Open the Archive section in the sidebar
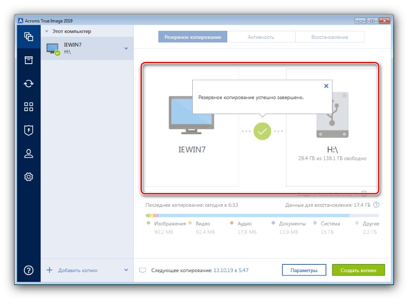 click(x=28, y=60)
